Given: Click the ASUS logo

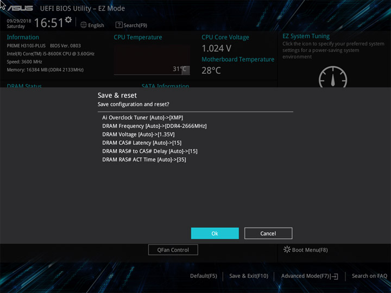Looking at the screenshot, I should [20, 8].
